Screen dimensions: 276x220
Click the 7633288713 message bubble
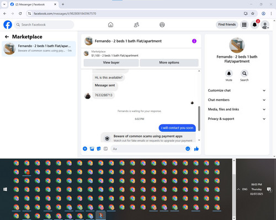click(103, 95)
